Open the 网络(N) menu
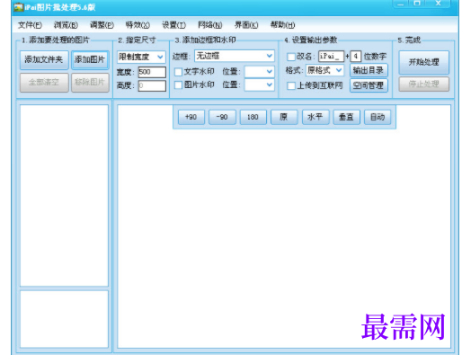The width and height of the screenshot is (462, 355). [210, 25]
